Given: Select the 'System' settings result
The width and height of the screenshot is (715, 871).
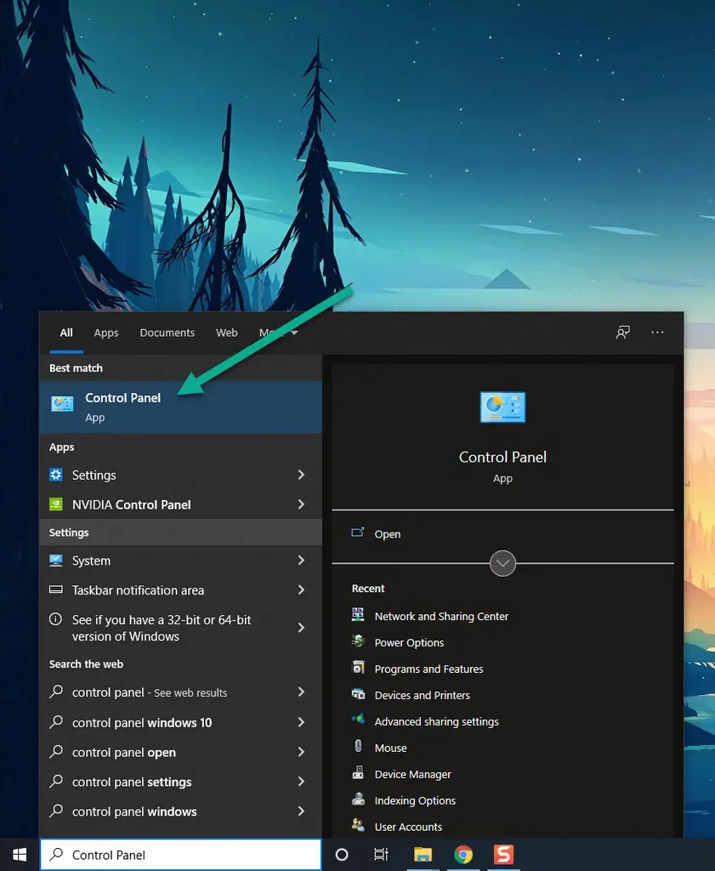Looking at the screenshot, I should 180,561.
